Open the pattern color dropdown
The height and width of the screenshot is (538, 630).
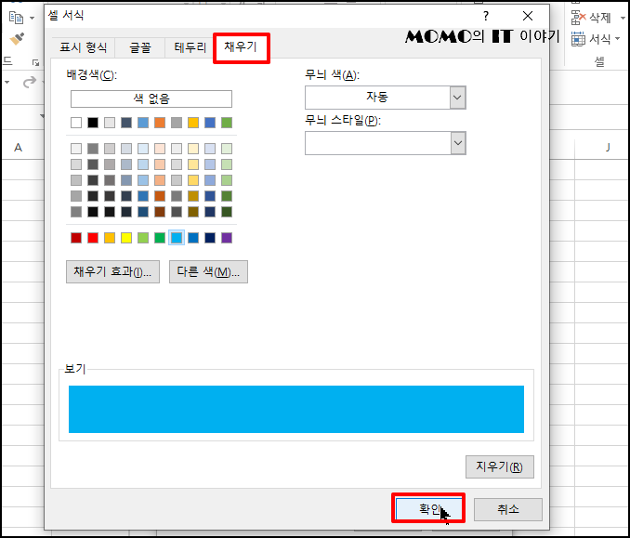coord(458,98)
